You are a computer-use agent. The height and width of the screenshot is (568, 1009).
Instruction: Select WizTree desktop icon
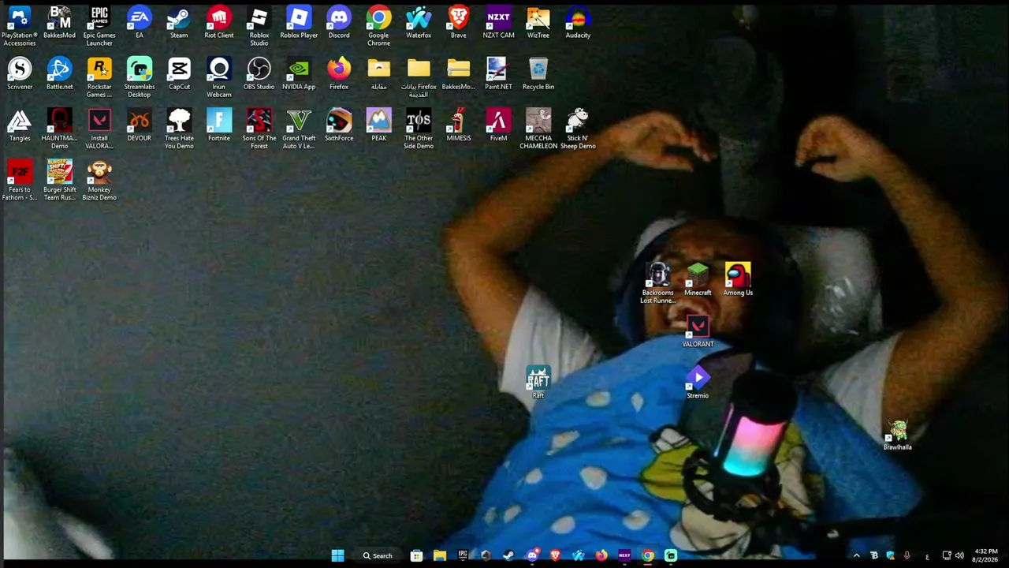click(x=538, y=23)
